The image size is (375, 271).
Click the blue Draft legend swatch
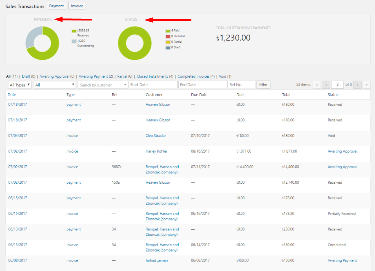tap(168, 48)
